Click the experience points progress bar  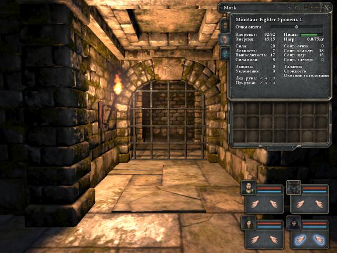296,26
